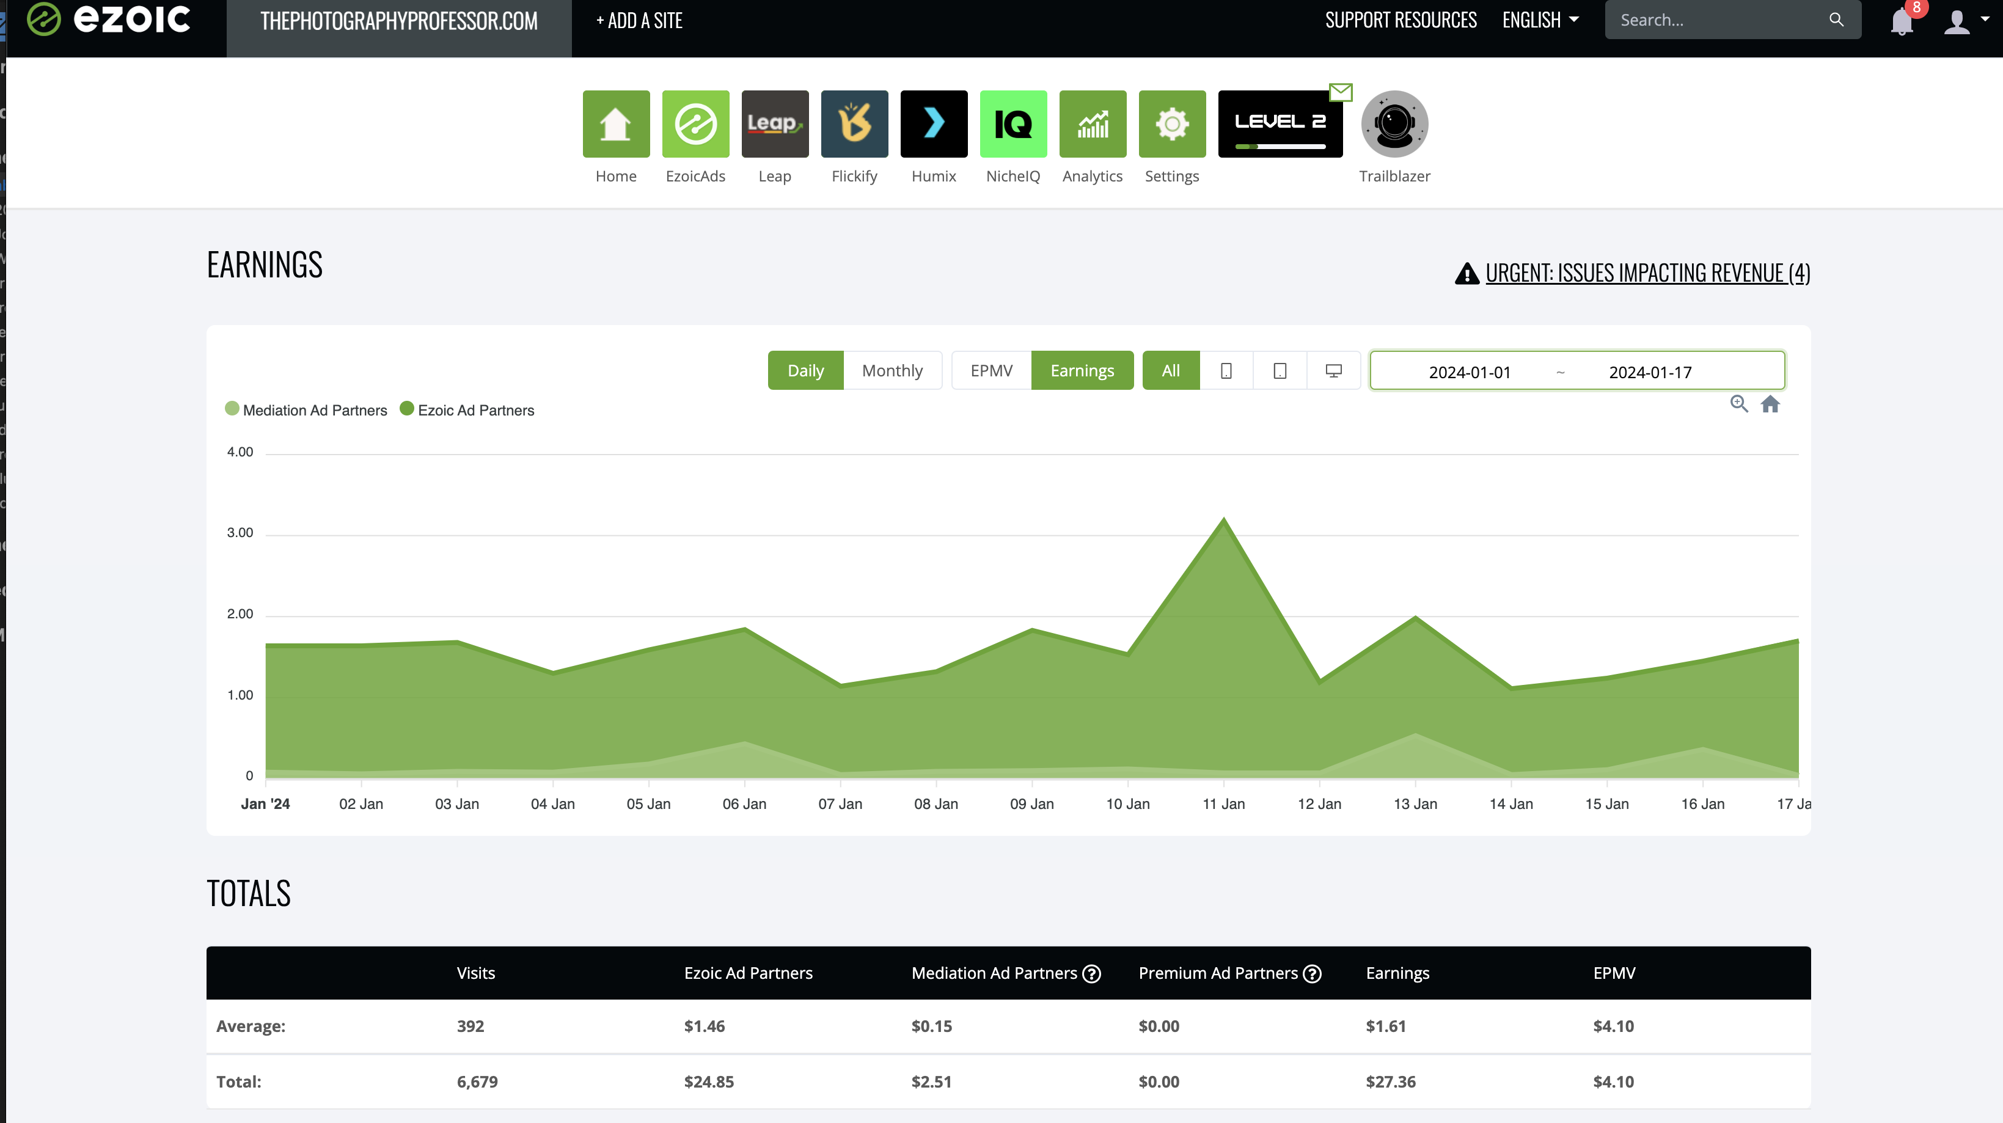Viewport: 2003px width, 1123px height.
Task: Click the Trailblazer label
Action: (x=1394, y=177)
